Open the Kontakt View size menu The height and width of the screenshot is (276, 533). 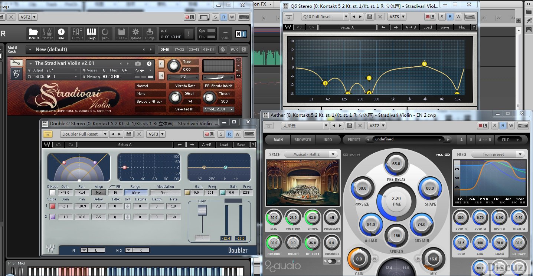pyautogui.click(x=225, y=34)
